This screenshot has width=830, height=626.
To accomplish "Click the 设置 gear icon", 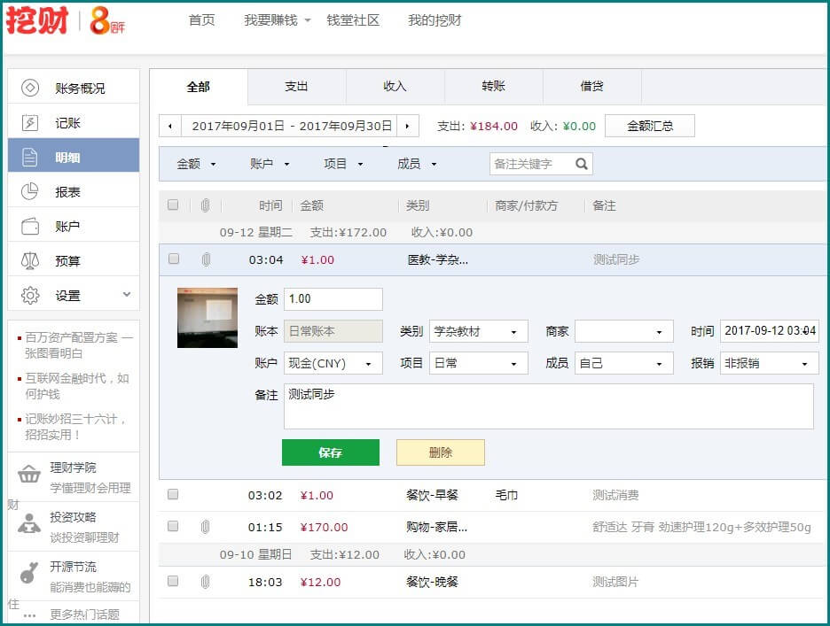I will (30, 296).
